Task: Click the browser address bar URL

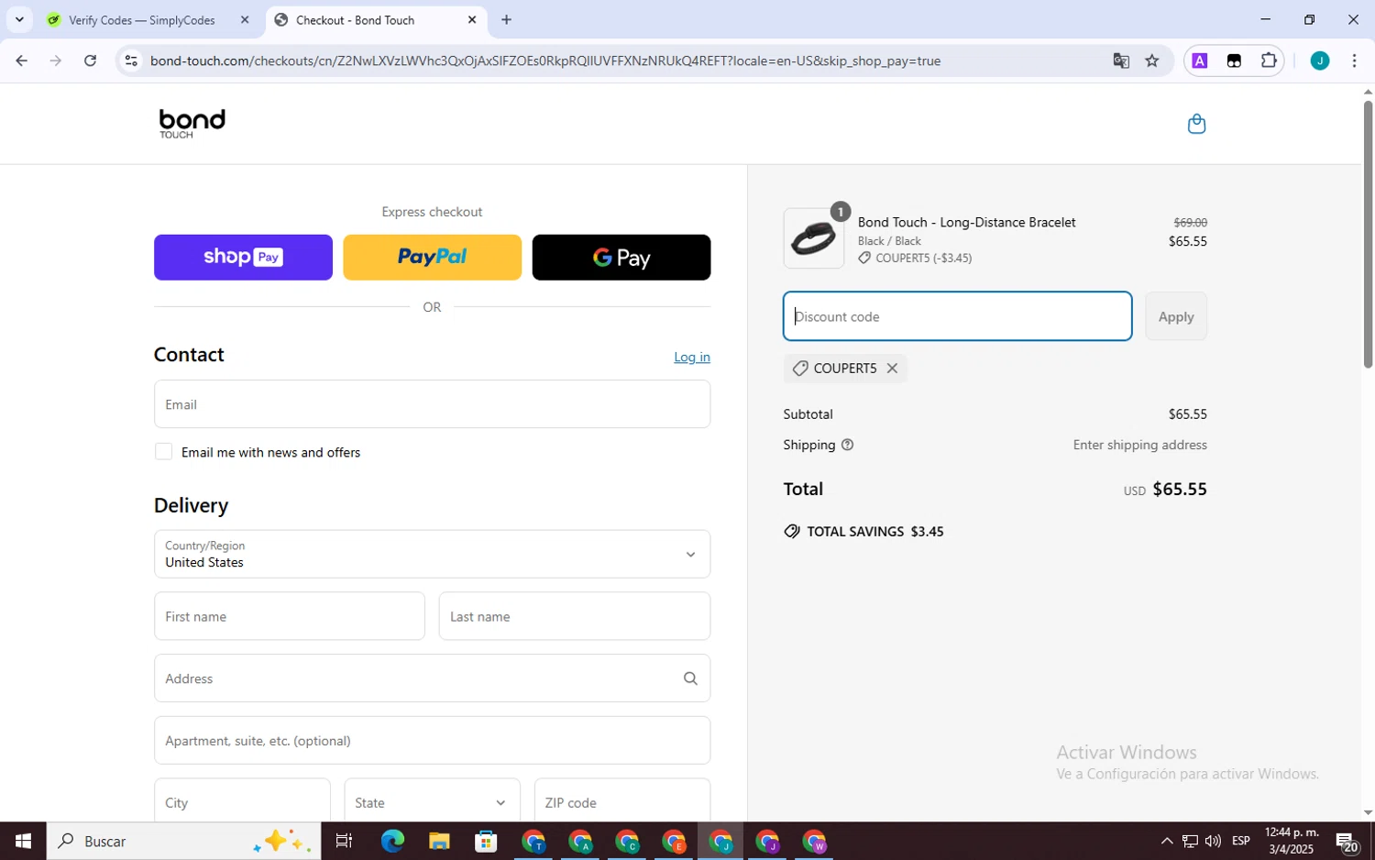Action: tap(545, 61)
